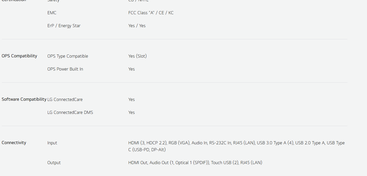Click the OPS Type Compatible label
This screenshot has height=176, width=367.
coord(68,56)
